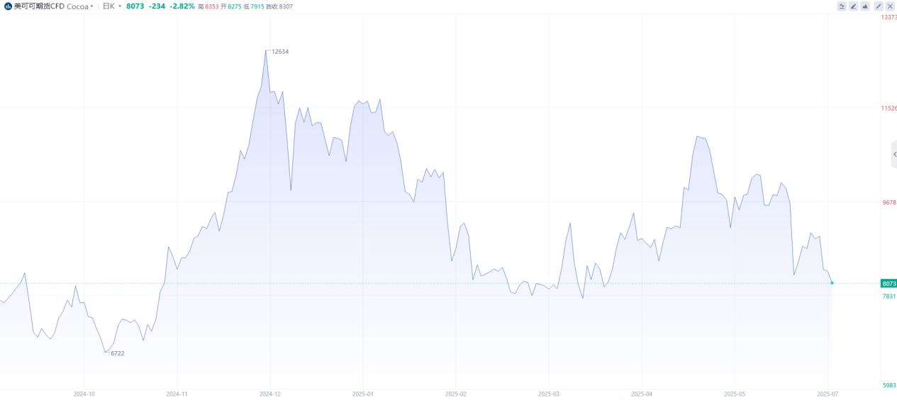Click the 2025-07 date on time axis
This screenshot has width=897, height=400.
pos(828,394)
